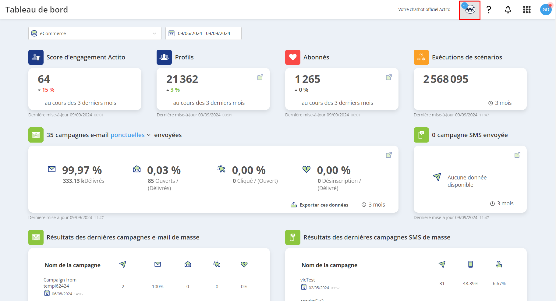Click the 06/08/2024 date under Campaign from templ62424
The width and height of the screenshot is (556, 301).
[x=62, y=294]
